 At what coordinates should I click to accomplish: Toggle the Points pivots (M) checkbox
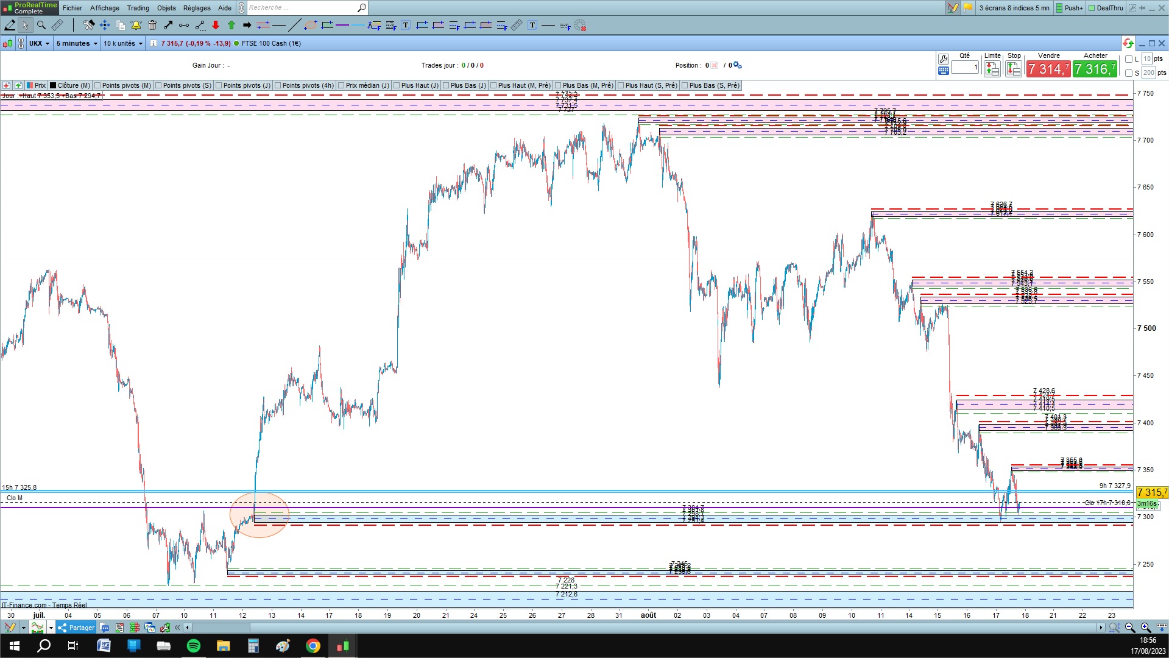pyautogui.click(x=98, y=86)
